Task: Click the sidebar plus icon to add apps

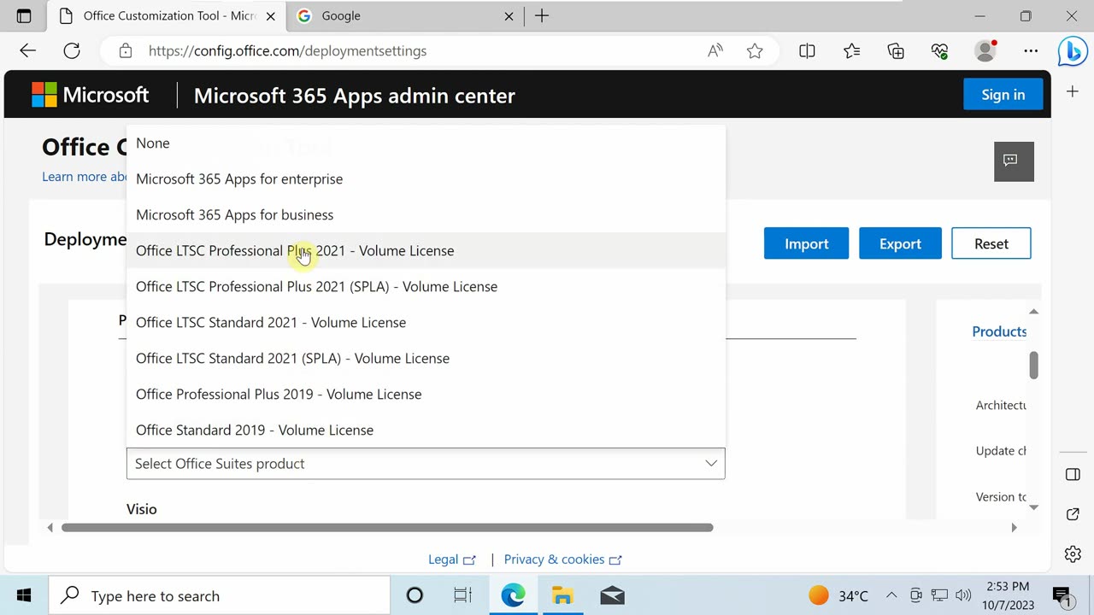Action: click(1073, 91)
